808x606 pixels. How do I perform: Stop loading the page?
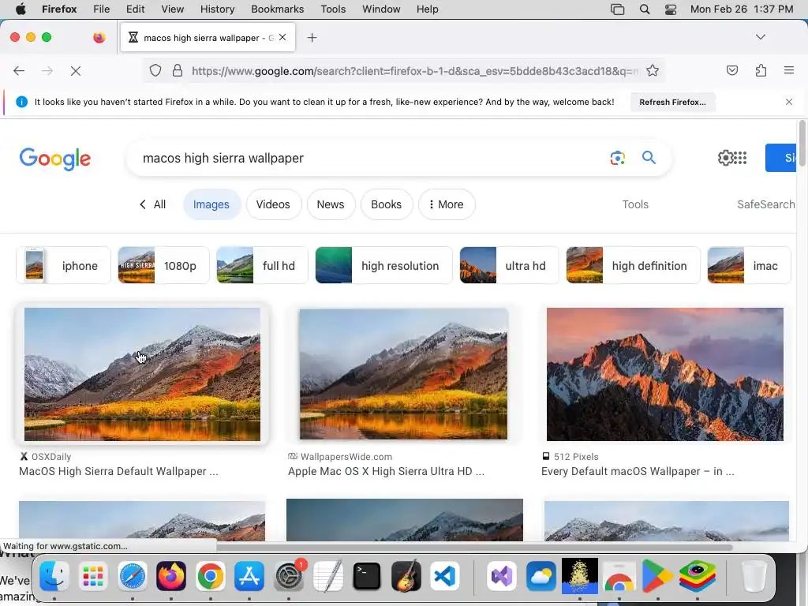pyautogui.click(x=76, y=70)
